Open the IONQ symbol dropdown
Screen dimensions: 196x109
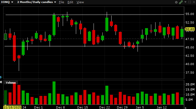(x=7, y=2)
